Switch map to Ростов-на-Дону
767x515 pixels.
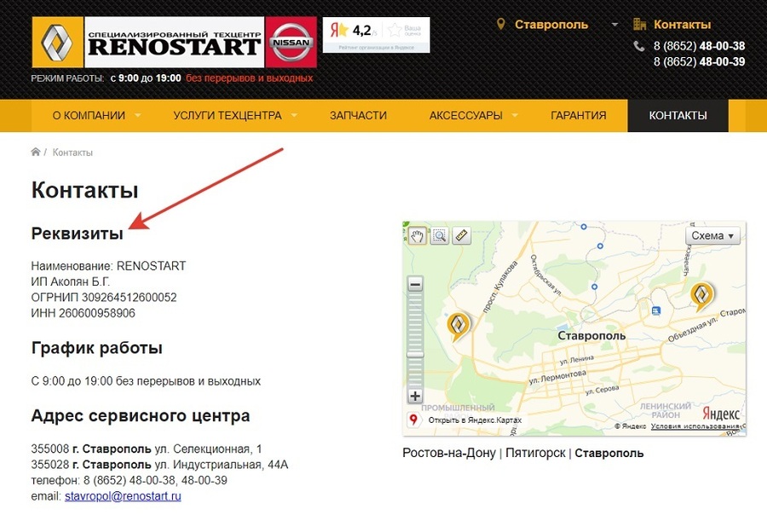tap(449, 454)
